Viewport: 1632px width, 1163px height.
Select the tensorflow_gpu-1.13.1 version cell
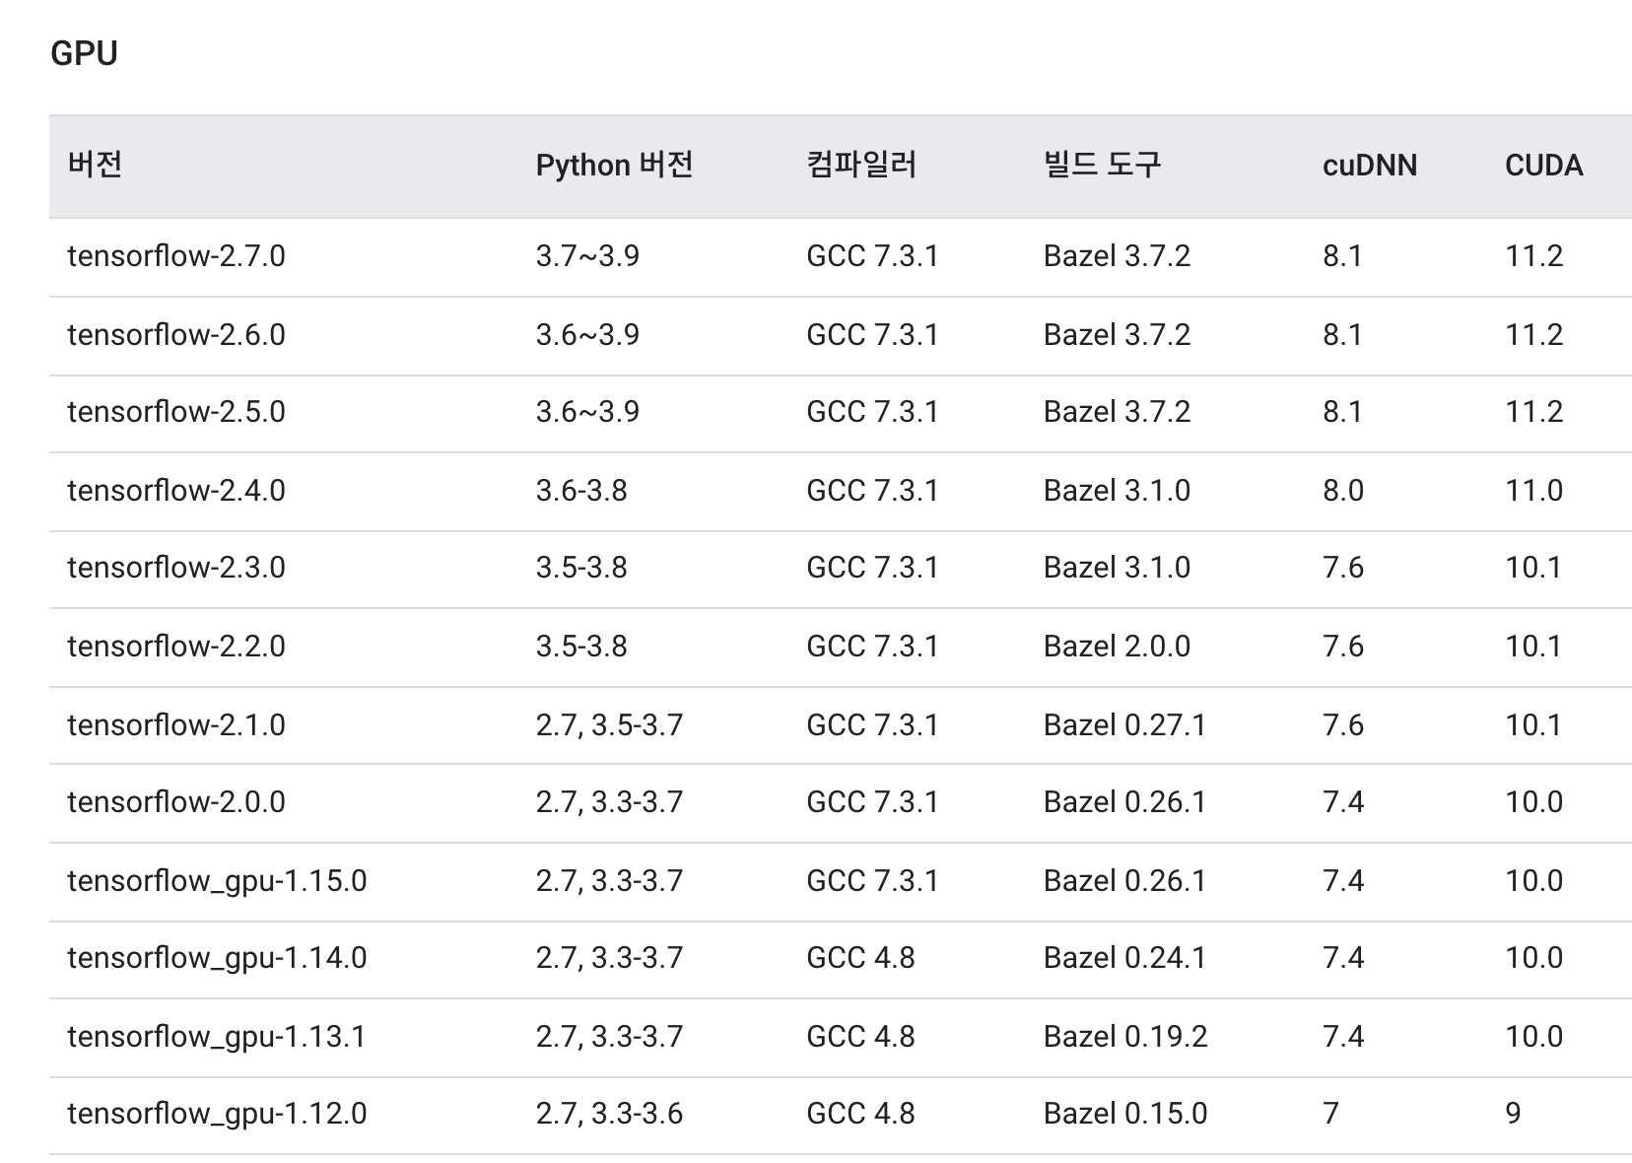217,1037
